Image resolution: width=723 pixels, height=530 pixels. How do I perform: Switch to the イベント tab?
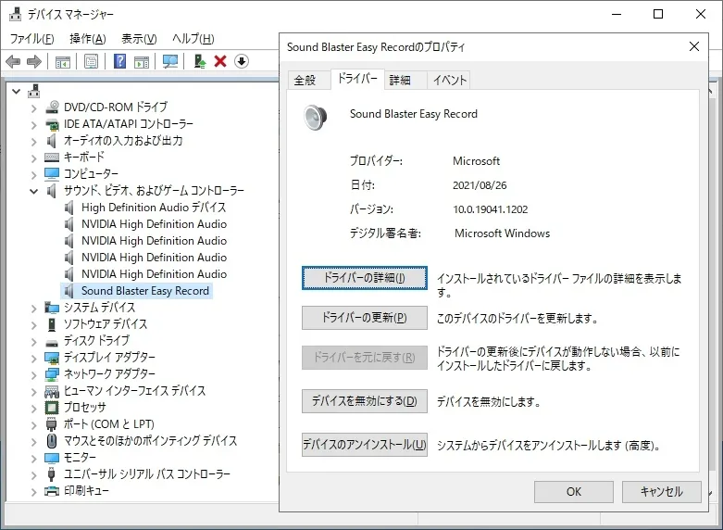(x=449, y=81)
